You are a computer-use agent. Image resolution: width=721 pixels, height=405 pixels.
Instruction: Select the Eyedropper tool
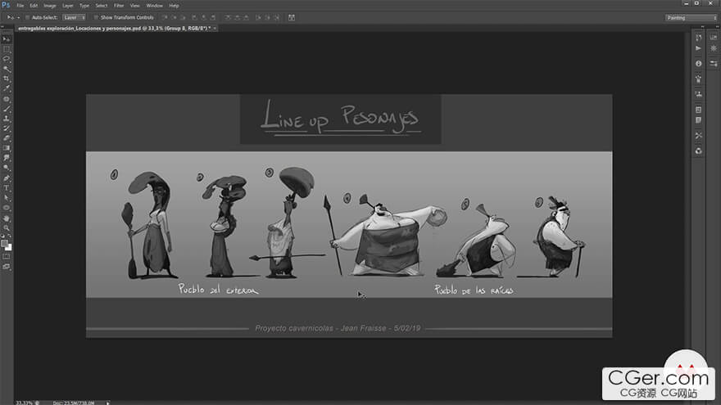click(7, 88)
